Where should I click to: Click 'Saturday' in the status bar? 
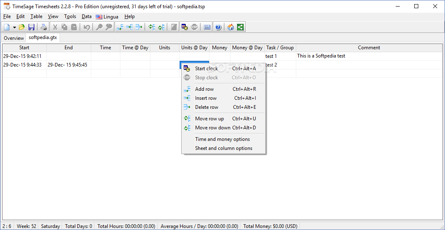pos(51,226)
